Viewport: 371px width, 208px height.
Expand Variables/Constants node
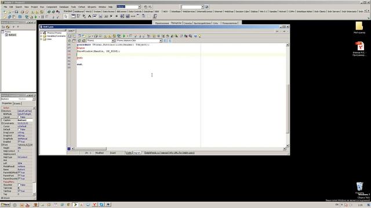[41, 36]
